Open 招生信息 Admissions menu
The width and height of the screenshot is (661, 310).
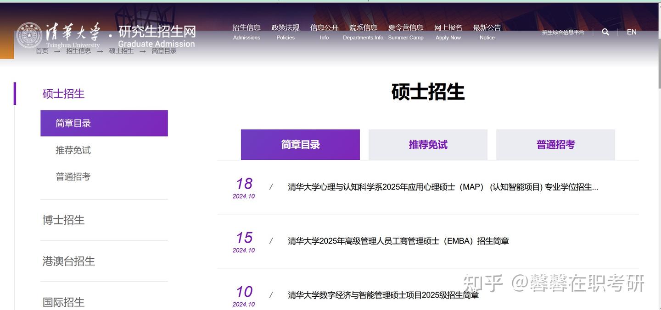[246, 32]
